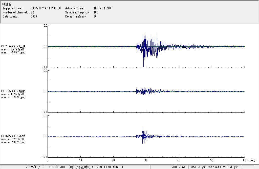
Task: Select the Adjusted time value in header
Action: pos(103,8)
